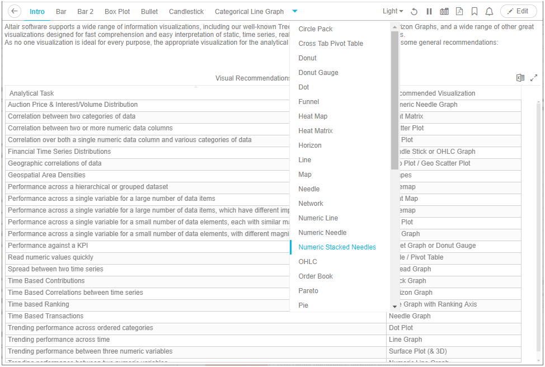This screenshot has height=367, width=545.
Task: Pick Network from the list
Action: tap(340, 204)
